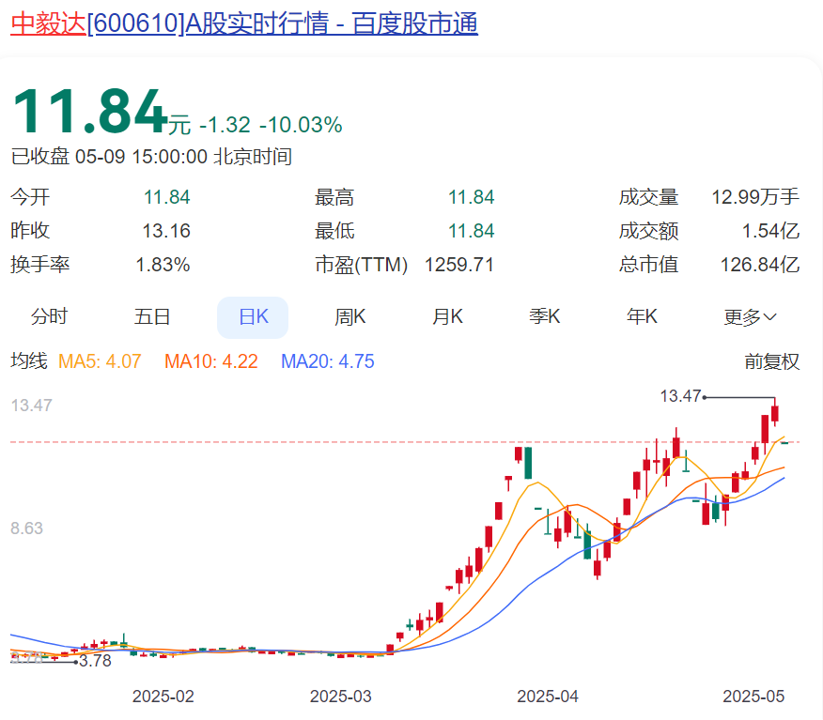Open the 中毅达[600610] stock title link
823x720 pixels.
(243, 23)
